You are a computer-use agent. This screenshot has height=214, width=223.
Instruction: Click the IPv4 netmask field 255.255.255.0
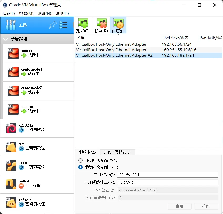tap(168, 182)
